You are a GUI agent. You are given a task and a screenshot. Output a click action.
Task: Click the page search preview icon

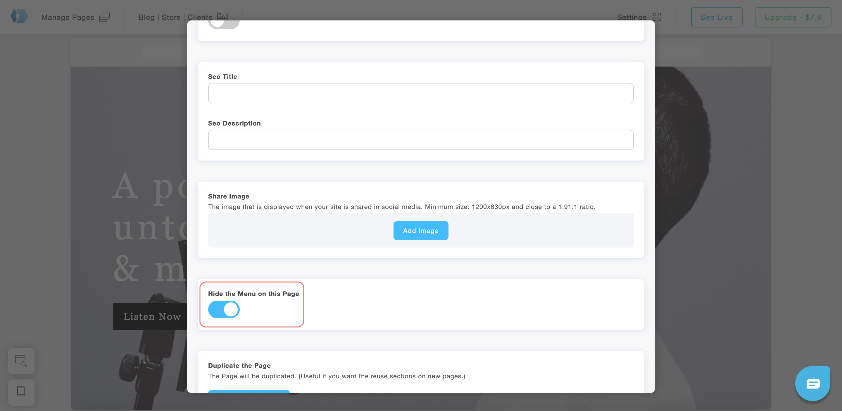(21, 361)
